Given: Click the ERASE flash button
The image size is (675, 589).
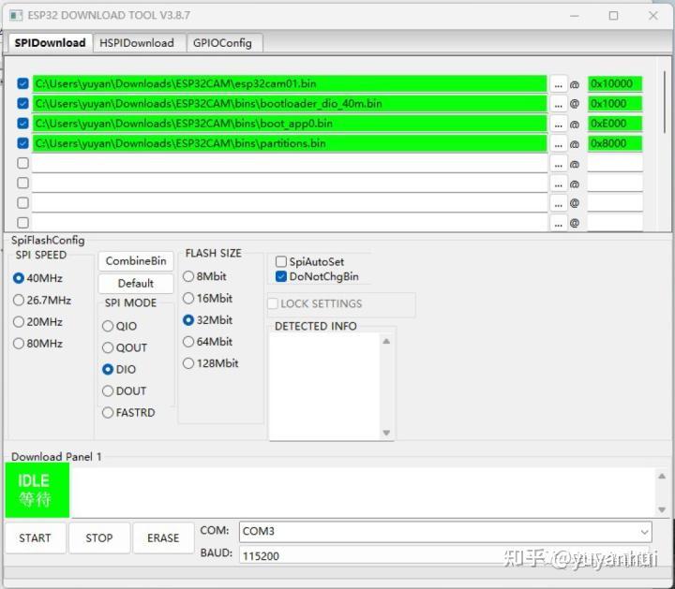Looking at the screenshot, I should pos(163,537).
